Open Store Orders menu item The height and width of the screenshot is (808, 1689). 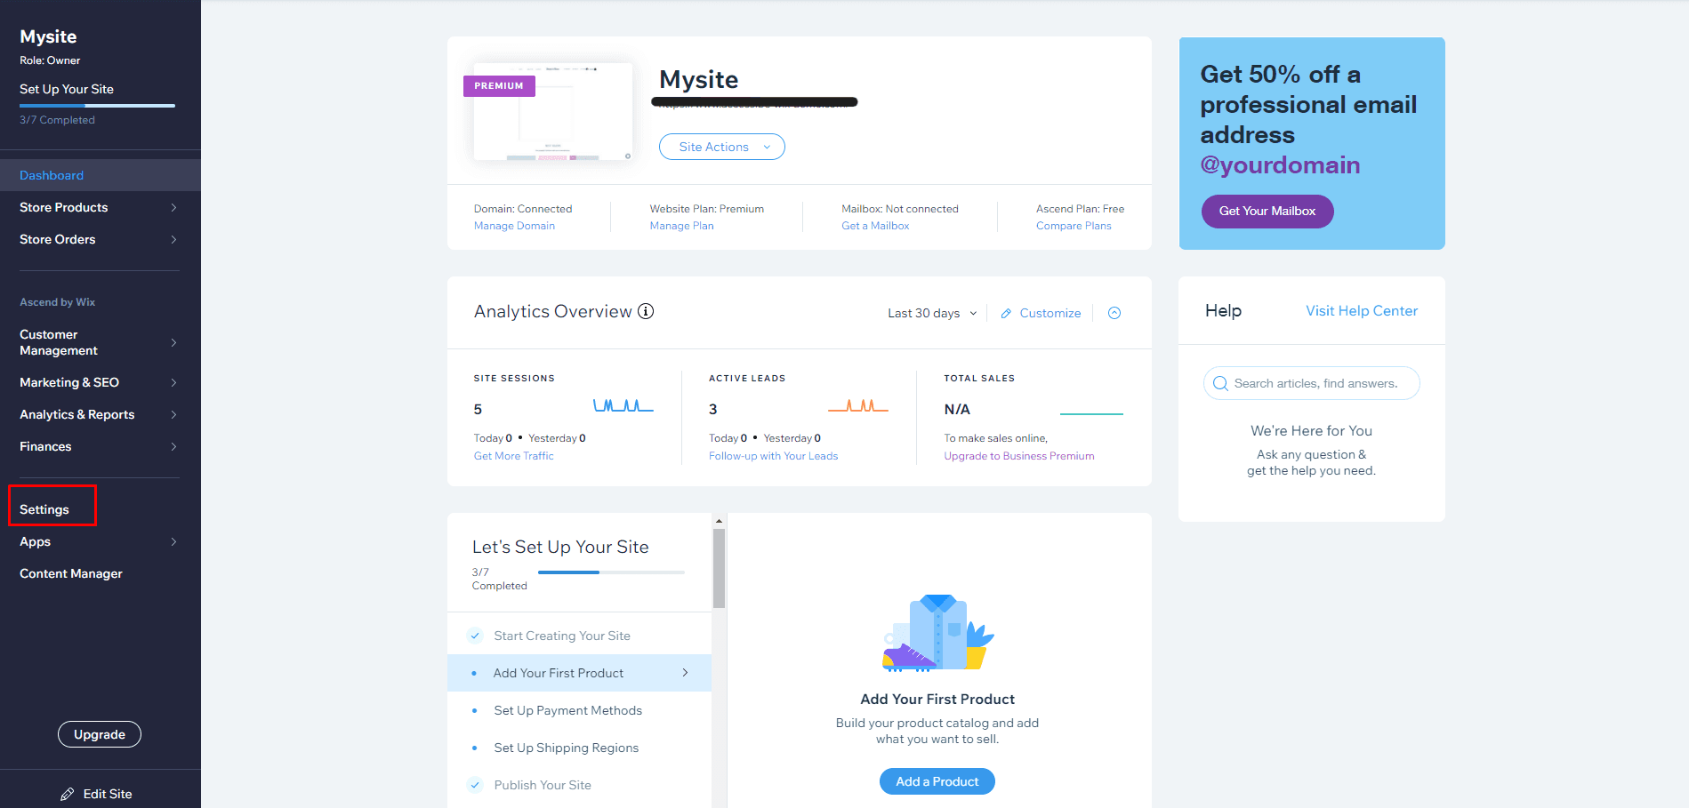[x=101, y=239]
